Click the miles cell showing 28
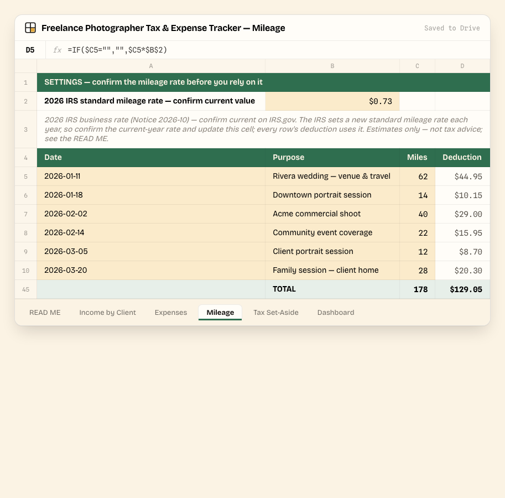505x498 pixels. click(x=418, y=270)
